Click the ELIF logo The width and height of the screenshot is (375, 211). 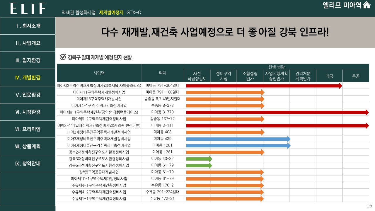[28, 8]
